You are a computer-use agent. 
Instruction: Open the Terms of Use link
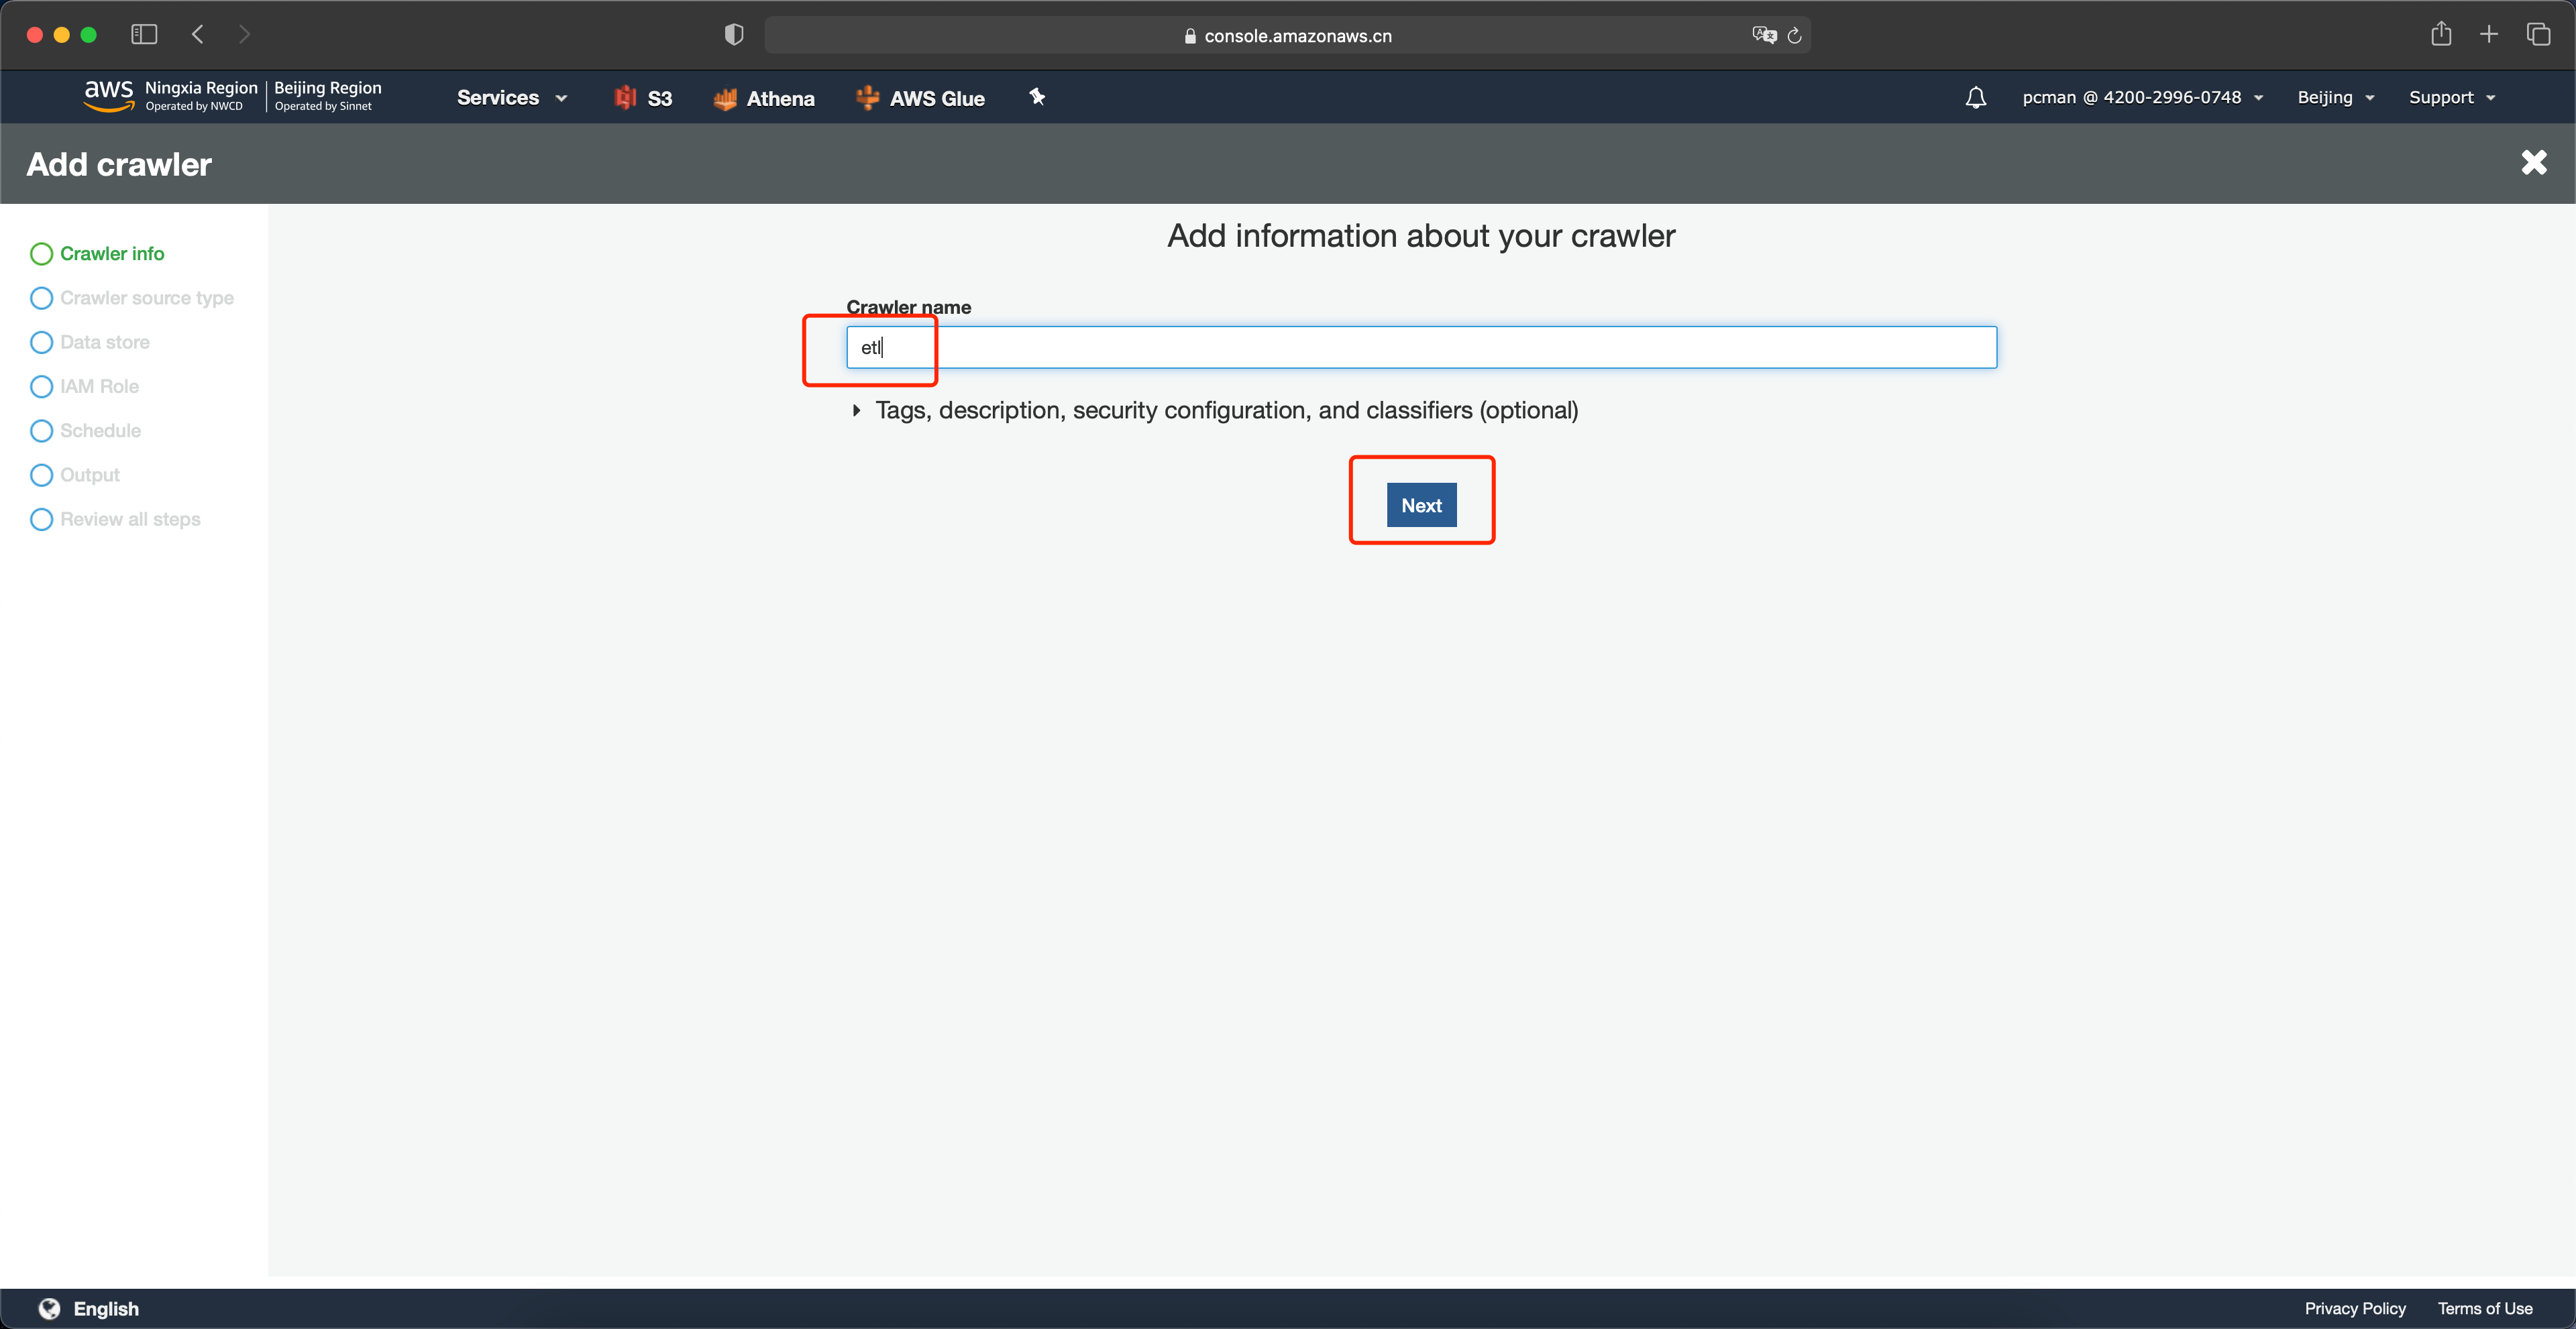(2485, 1308)
